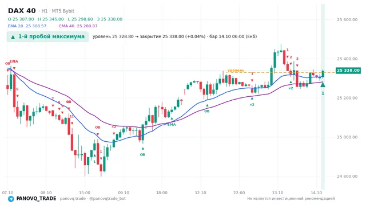This screenshot has width=366, height=205.
Task: Click the 13.10 date axis label
Action: click(277, 192)
